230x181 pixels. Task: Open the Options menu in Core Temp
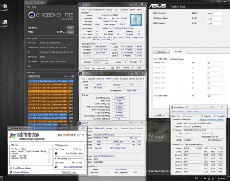[x=181, y=112]
